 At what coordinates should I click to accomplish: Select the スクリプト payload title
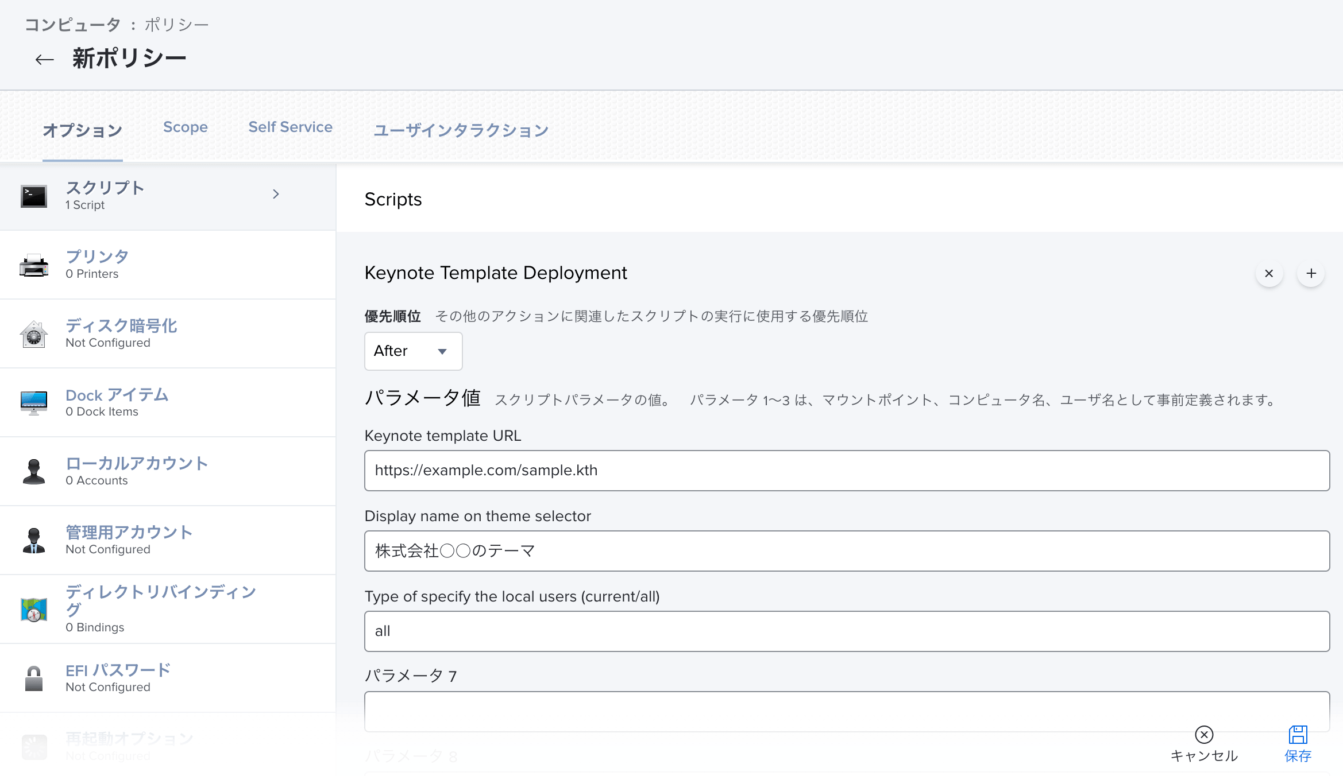point(105,188)
